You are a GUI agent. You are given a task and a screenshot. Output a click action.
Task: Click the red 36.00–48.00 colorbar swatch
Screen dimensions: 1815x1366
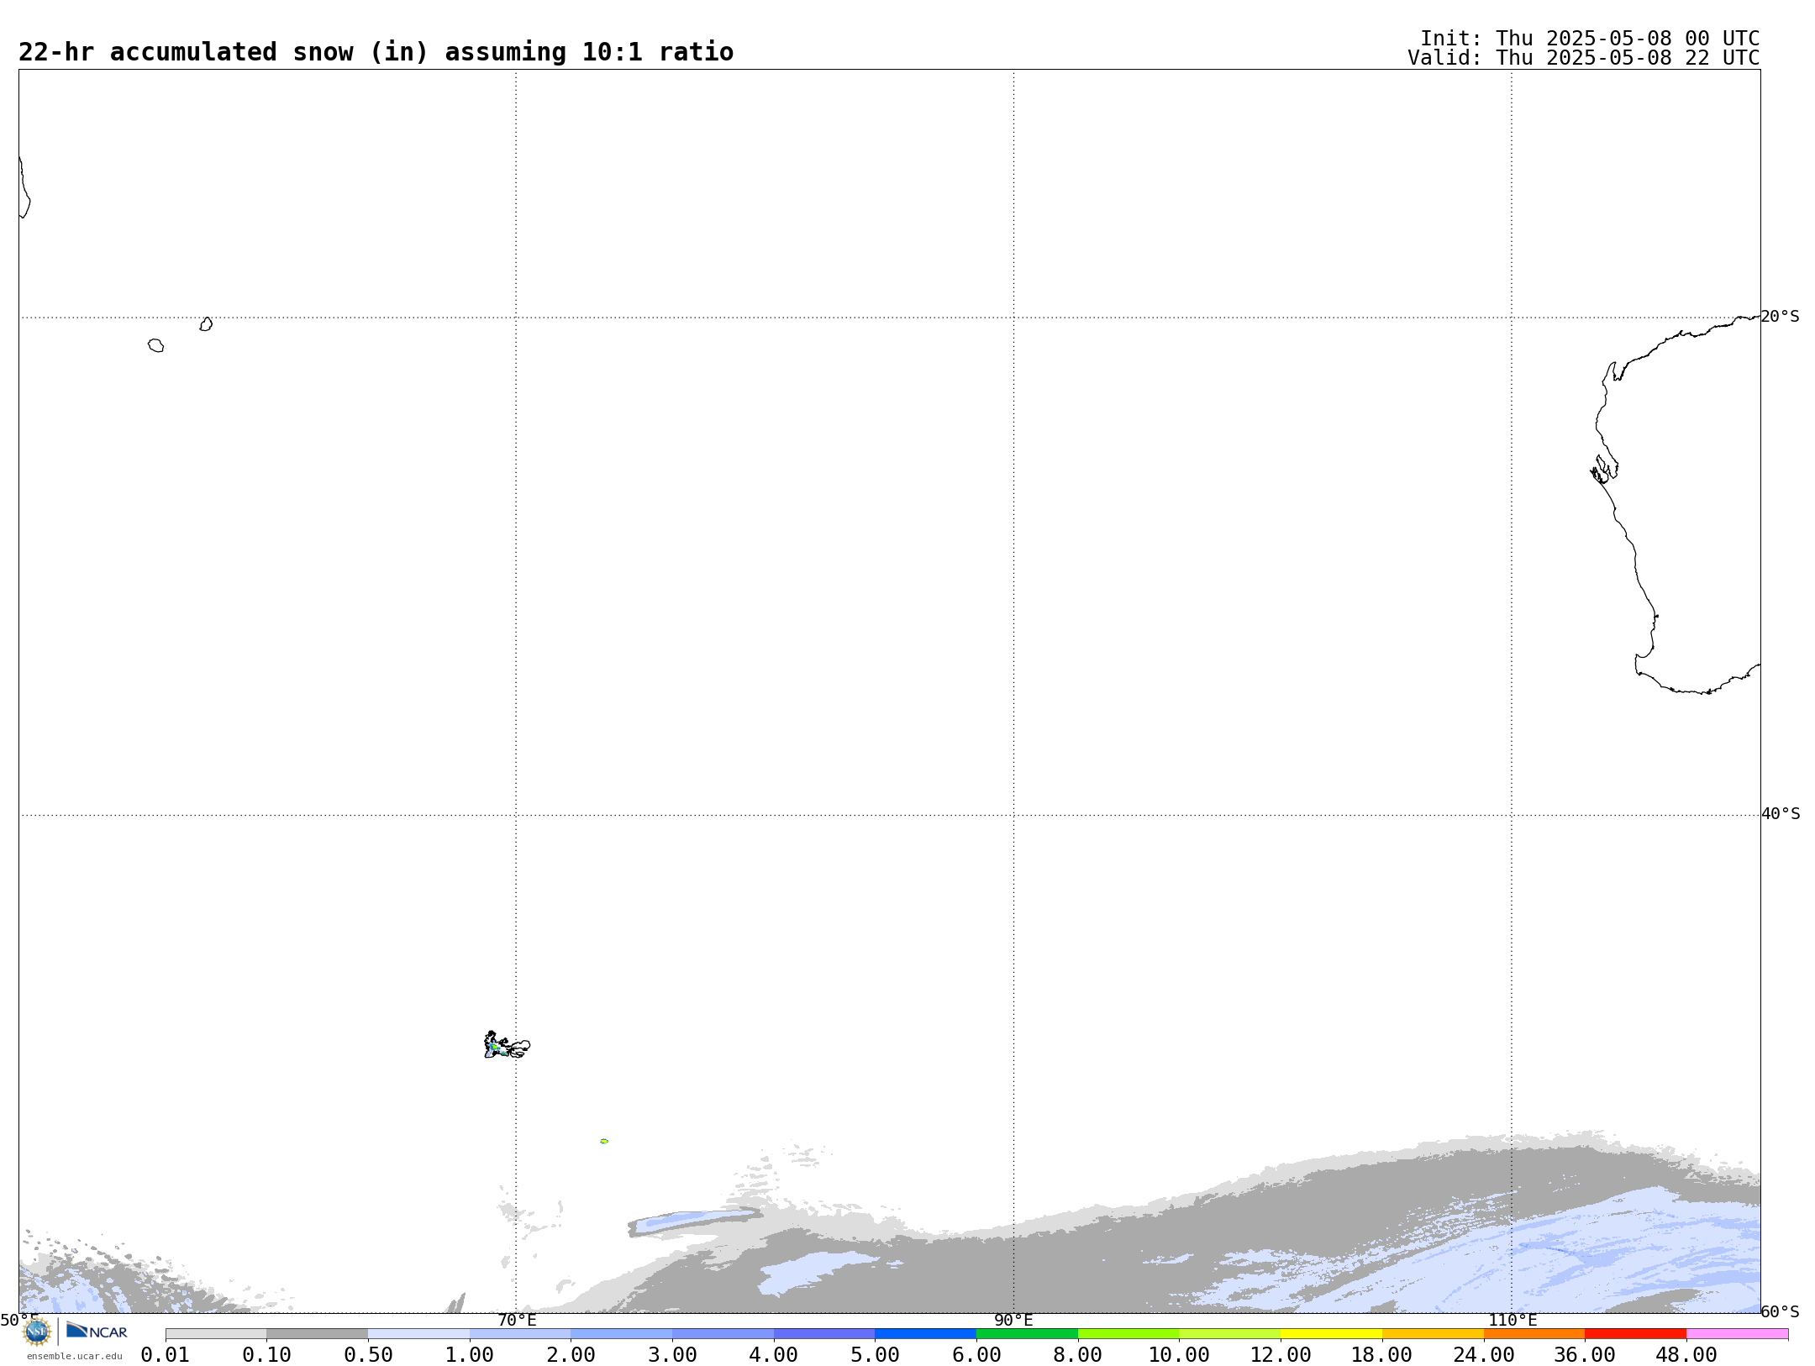coord(1635,1333)
